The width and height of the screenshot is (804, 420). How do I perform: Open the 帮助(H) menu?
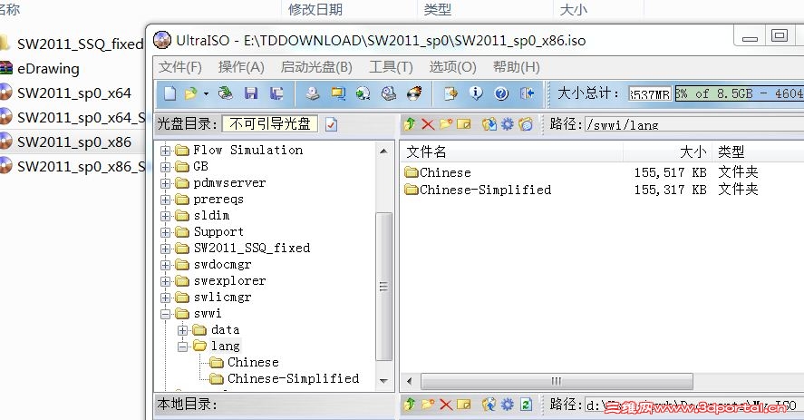click(517, 67)
